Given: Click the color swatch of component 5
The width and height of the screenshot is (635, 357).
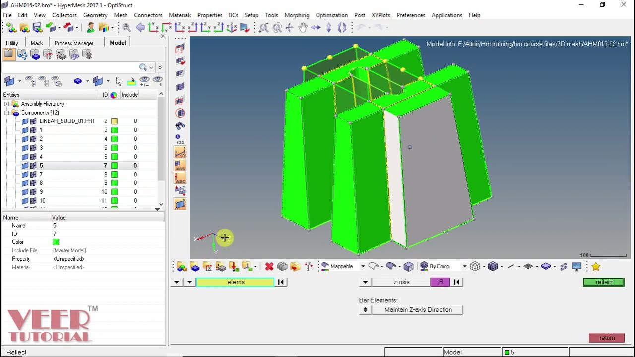Looking at the screenshot, I should [114, 166].
